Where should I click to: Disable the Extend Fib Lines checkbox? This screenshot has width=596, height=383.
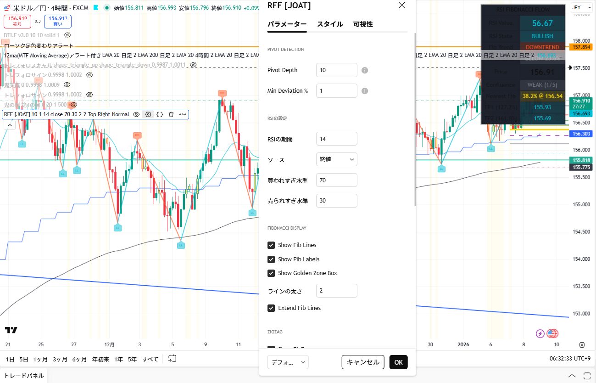pos(271,308)
